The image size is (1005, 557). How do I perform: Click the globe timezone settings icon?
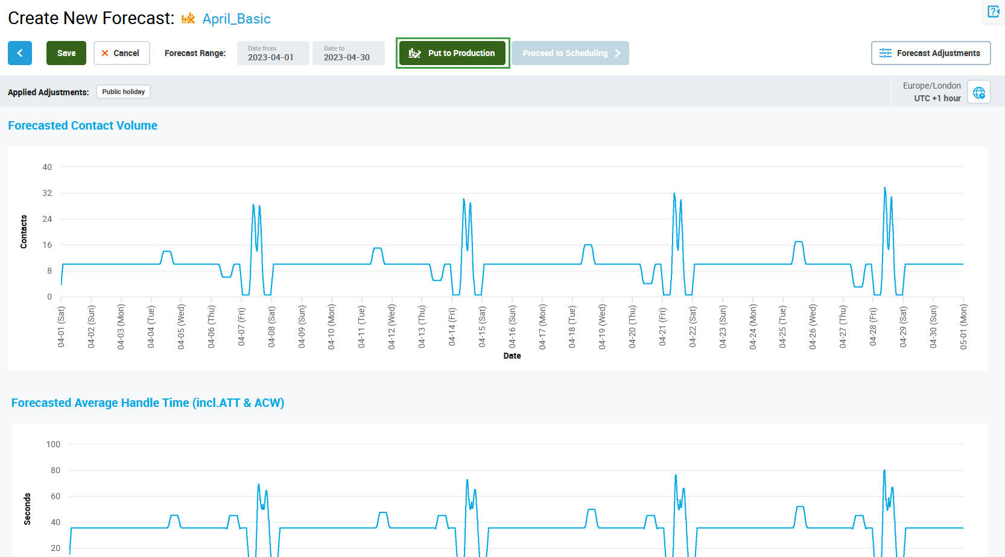978,92
